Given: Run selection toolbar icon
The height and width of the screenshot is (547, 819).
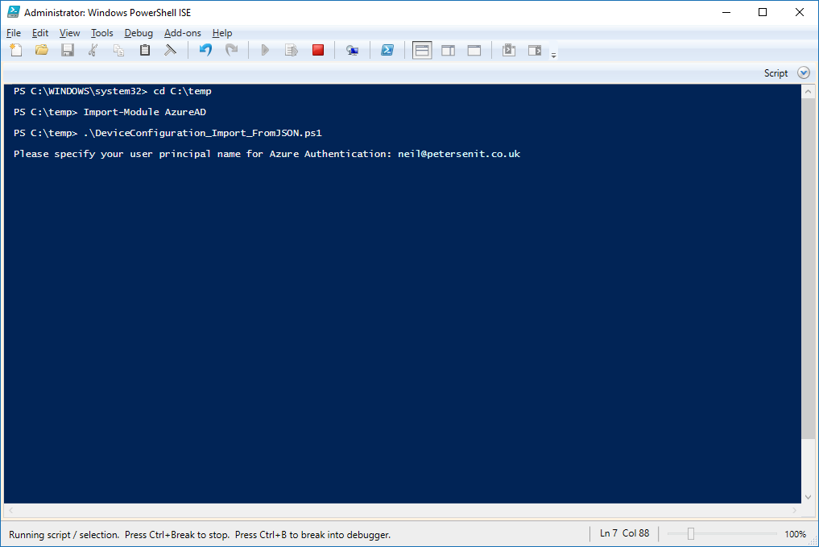Looking at the screenshot, I should tap(291, 50).
